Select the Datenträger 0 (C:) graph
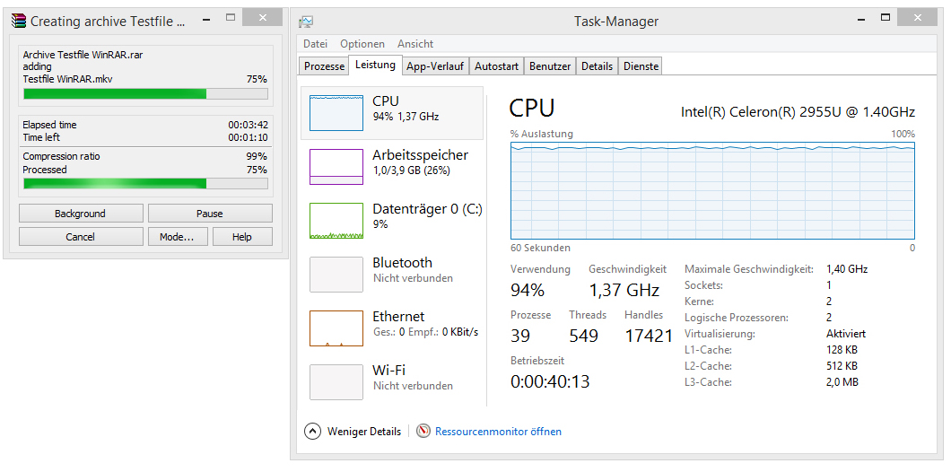Viewport: 951px width, 472px height. click(336, 221)
